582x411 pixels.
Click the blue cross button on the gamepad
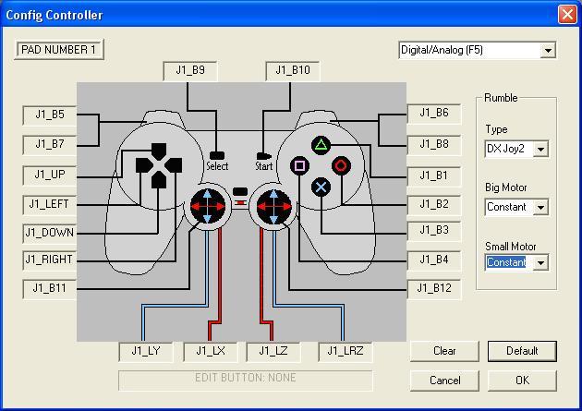coord(321,187)
